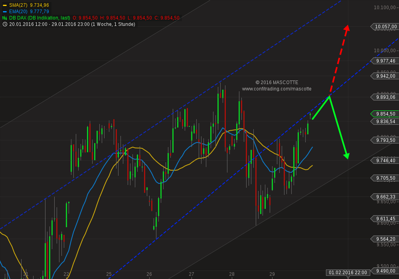This screenshot has width=399, height=279.
Task: Click the timeframe text (1 Woche, 1 Stunde)
Action: [x=113, y=24]
